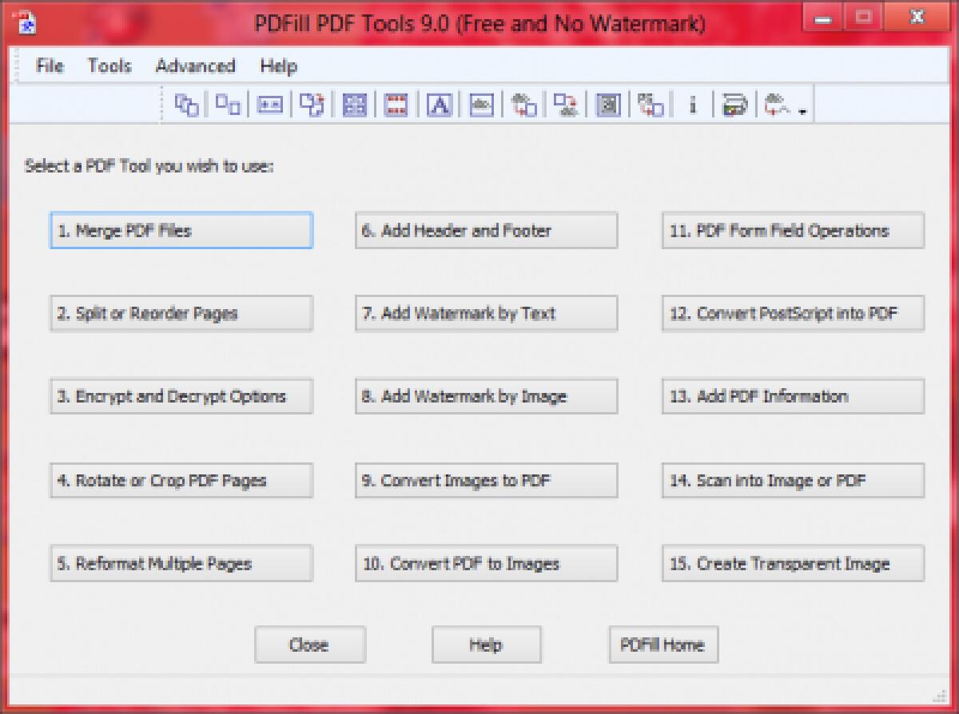Click the Scan toolbar icon

734,104
